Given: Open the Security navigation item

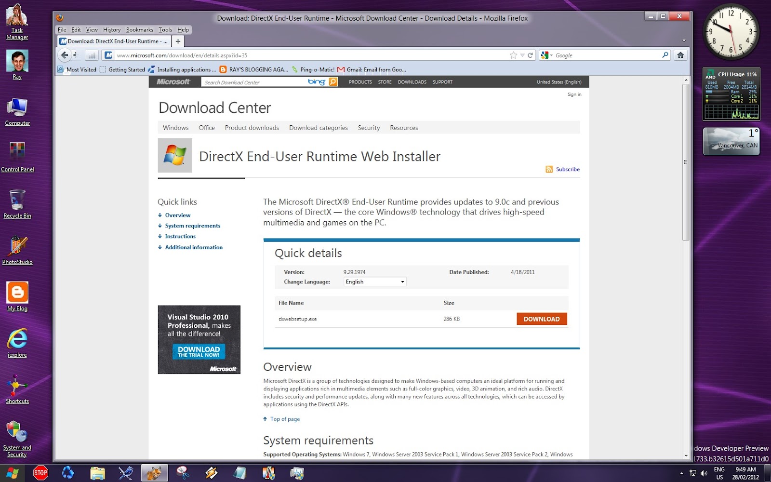Looking at the screenshot, I should [369, 128].
